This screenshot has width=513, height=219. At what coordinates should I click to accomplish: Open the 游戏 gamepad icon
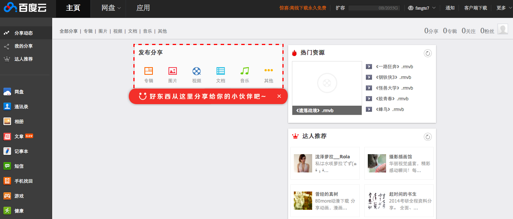point(7,196)
